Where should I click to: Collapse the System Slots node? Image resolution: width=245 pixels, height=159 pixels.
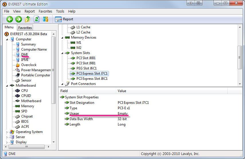[x=62, y=53]
